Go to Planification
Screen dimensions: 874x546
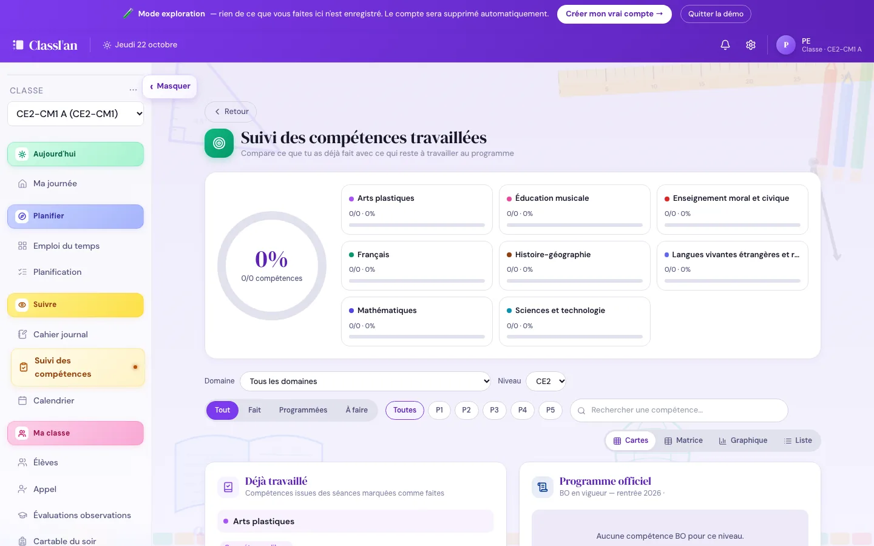coord(75,272)
